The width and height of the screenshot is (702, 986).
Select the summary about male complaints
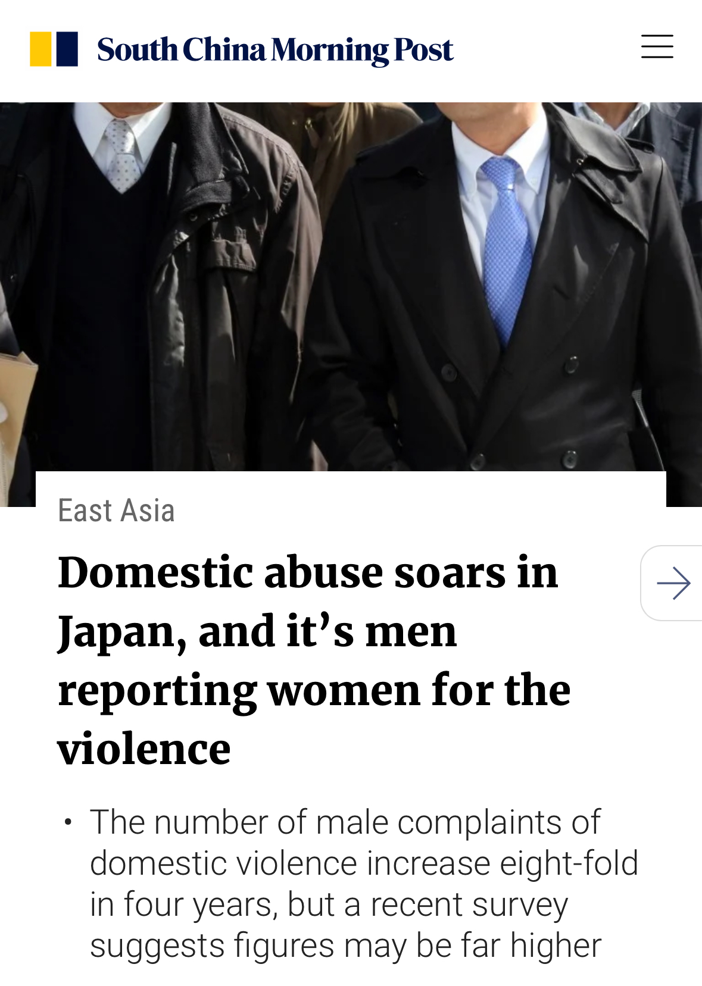364,884
